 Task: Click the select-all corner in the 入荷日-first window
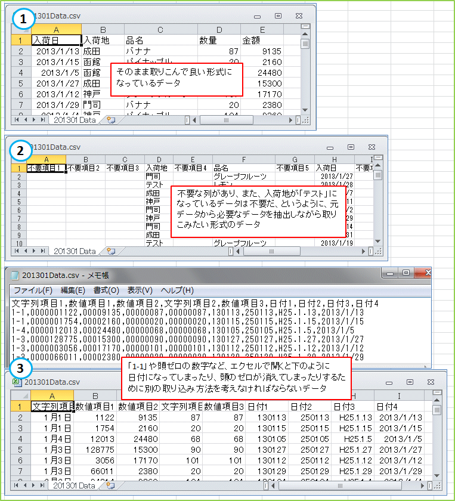click(21, 30)
